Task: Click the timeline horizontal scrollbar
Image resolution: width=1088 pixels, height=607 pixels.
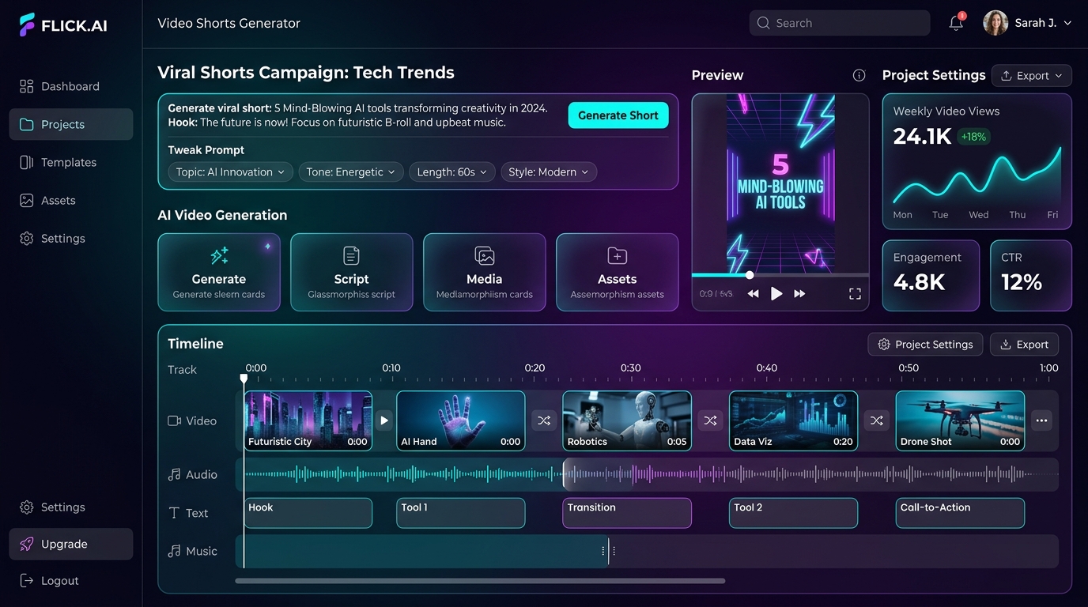Action: point(480,581)
